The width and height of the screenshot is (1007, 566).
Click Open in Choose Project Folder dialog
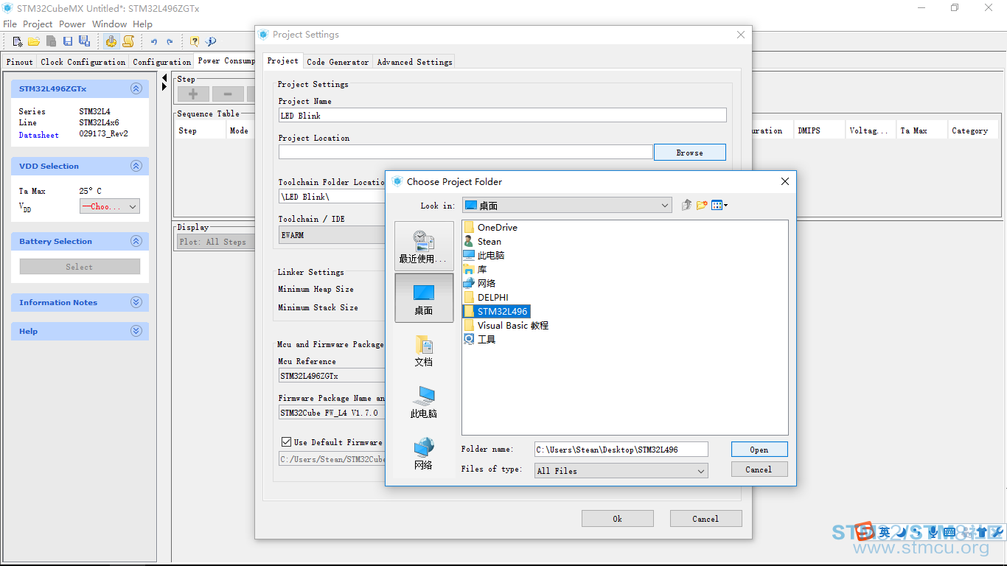759,450
